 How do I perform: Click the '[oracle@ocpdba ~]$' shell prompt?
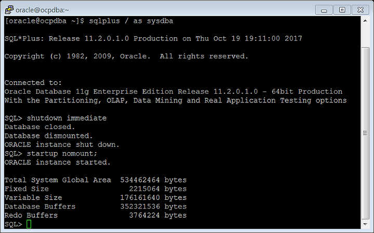[44, 21]
